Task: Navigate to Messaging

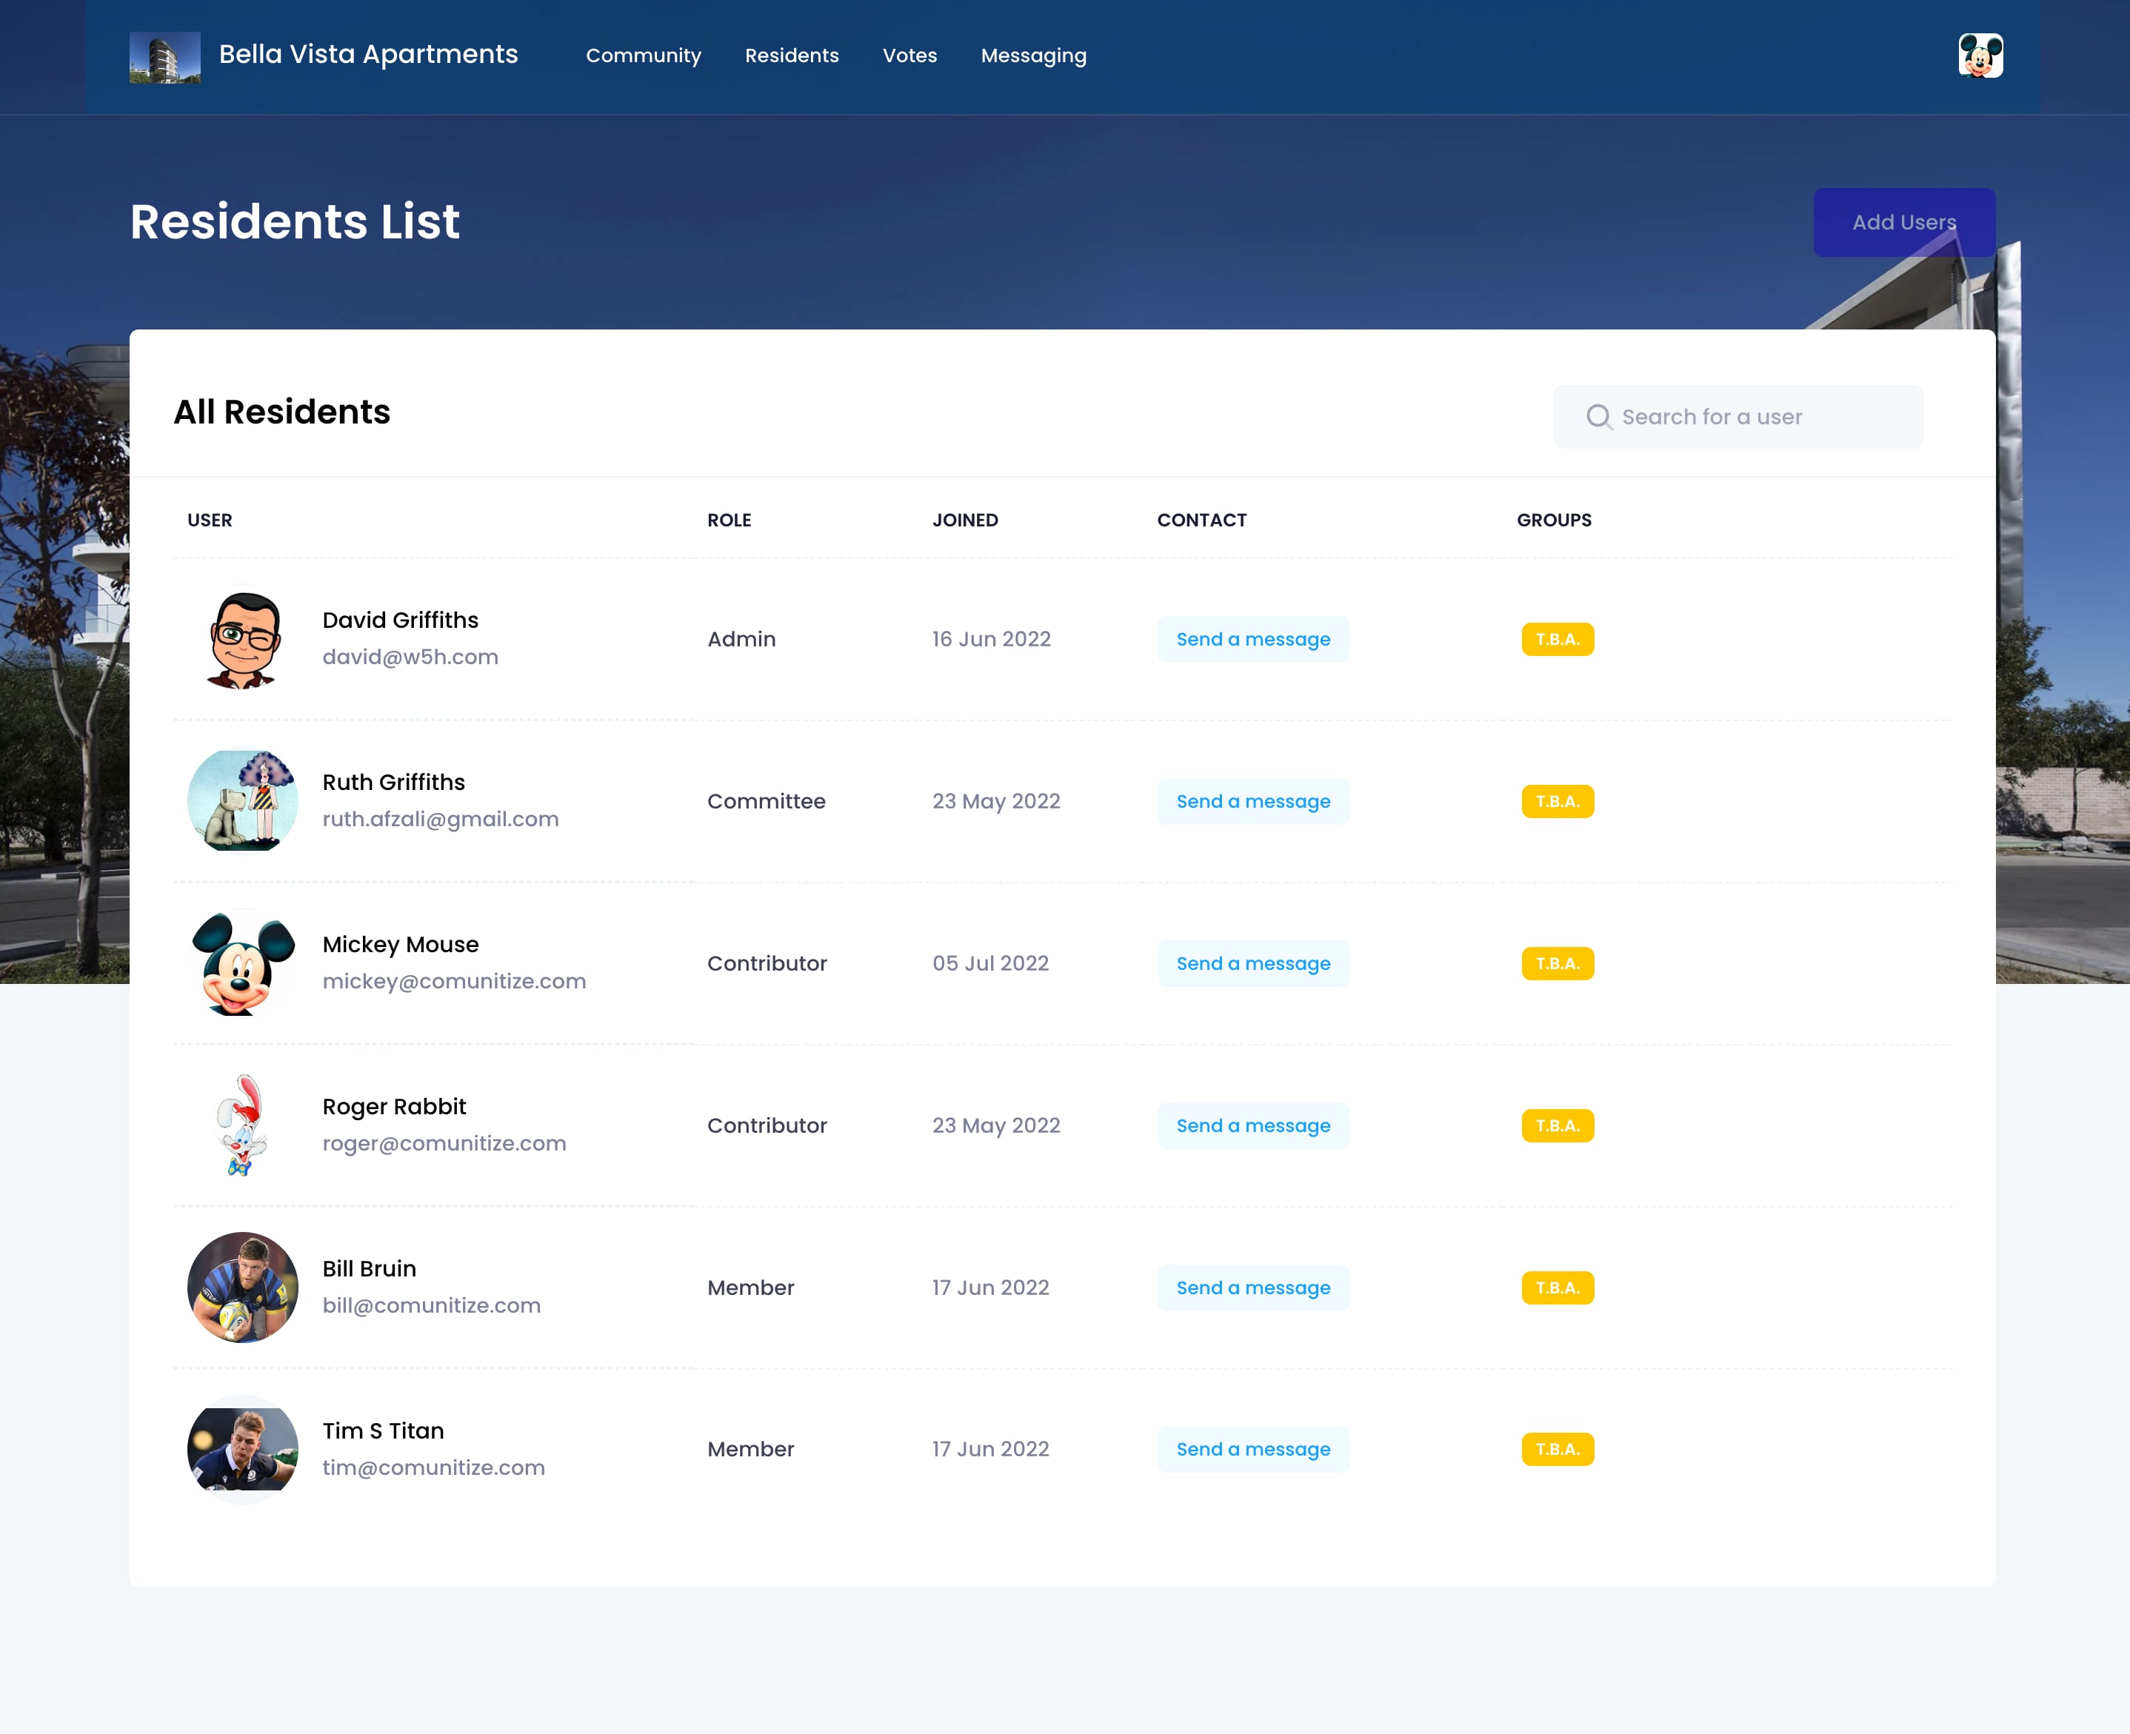Action: 1033,56
